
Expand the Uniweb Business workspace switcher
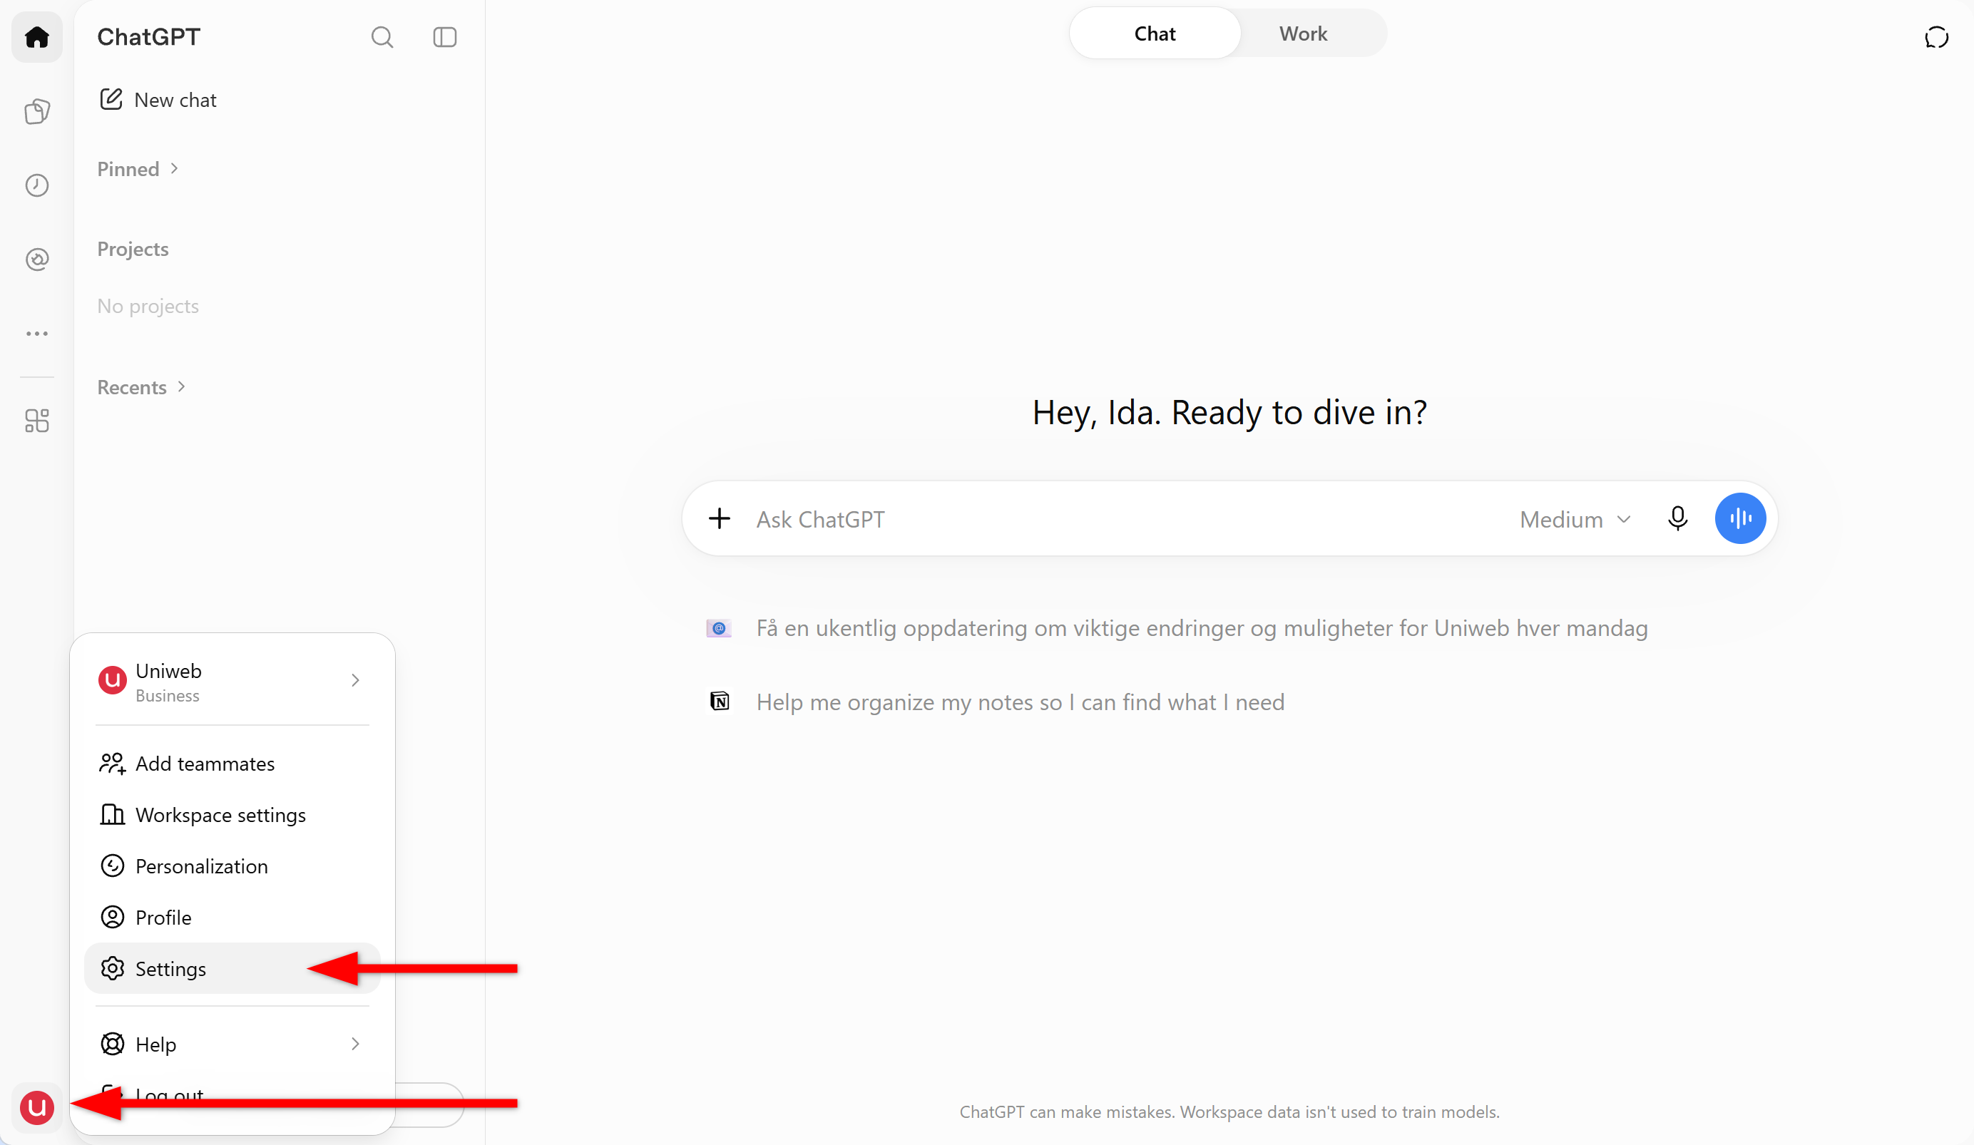click(x=232, y=682)
